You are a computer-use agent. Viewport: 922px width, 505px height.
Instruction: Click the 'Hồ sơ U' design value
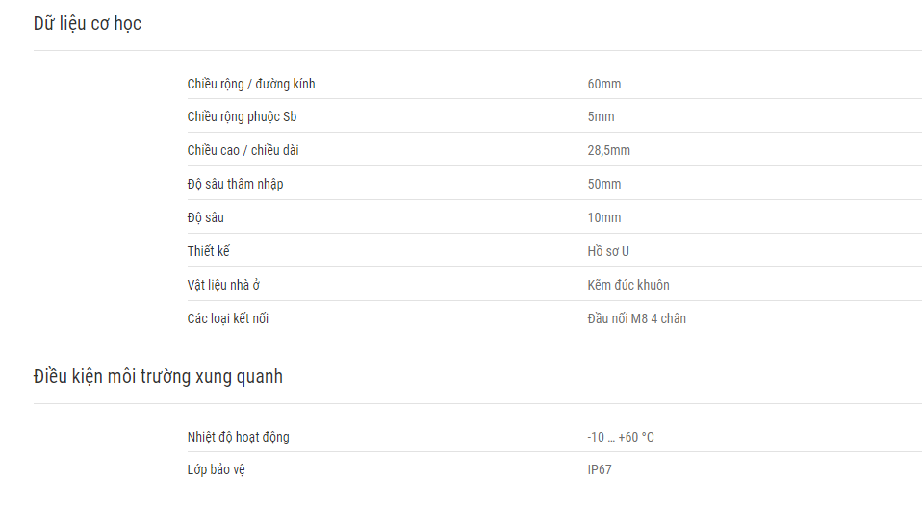pos(608,251)
